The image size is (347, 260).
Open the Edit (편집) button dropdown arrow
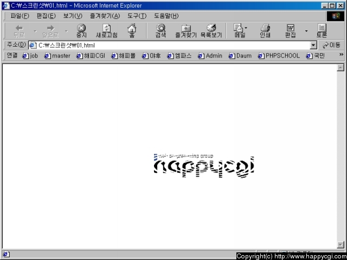click(x=306, y=31)
